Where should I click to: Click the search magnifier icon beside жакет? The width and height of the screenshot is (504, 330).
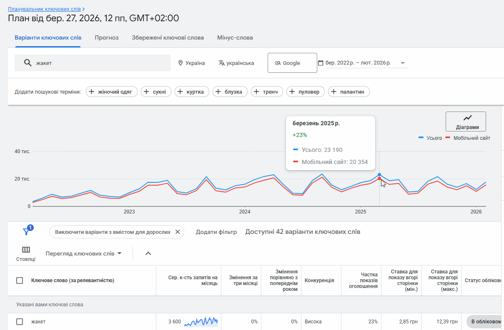[28, 63]
